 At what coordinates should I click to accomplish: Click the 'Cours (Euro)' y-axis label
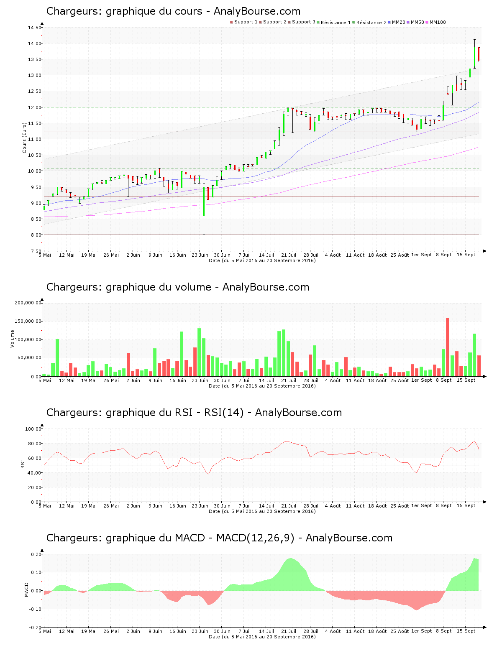pyautogui.click(x=25, y=138)
